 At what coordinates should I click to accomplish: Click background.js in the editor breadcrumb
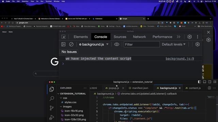pyautogui.click(x=105, y=94)
